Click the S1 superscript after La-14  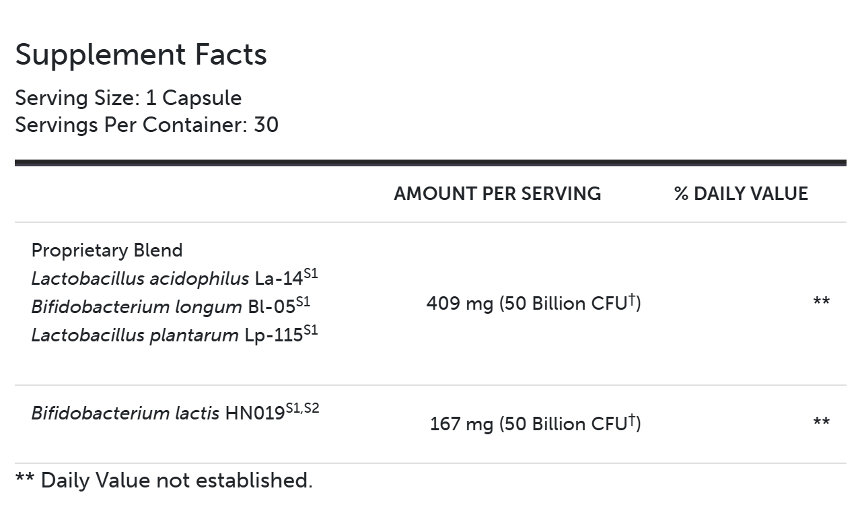click(310, 273)
